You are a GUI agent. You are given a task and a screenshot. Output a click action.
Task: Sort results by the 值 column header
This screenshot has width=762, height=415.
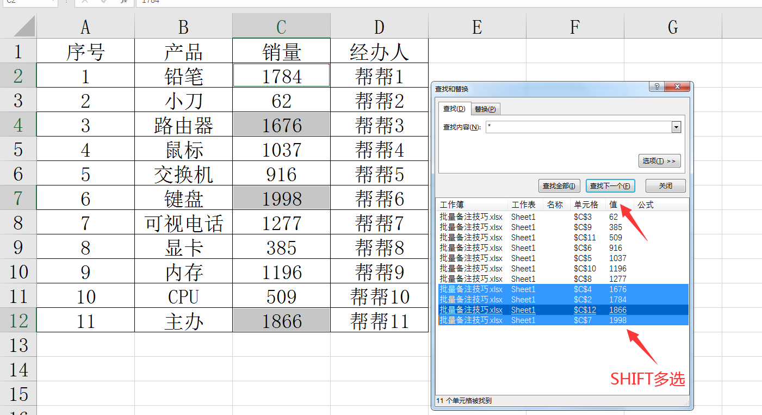click(619, 205)
